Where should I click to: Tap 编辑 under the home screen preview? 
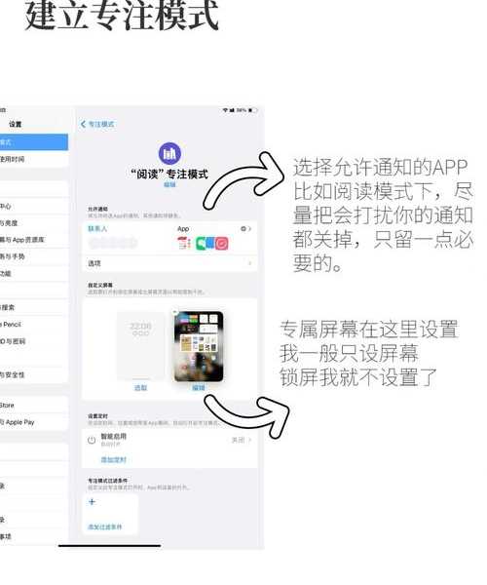point(199,388)
